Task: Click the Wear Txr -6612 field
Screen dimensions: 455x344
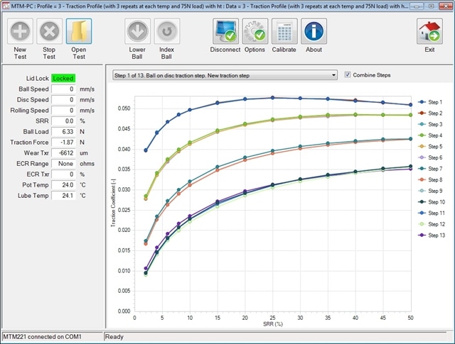Action: pyautogui.click(x=63, y=153)
